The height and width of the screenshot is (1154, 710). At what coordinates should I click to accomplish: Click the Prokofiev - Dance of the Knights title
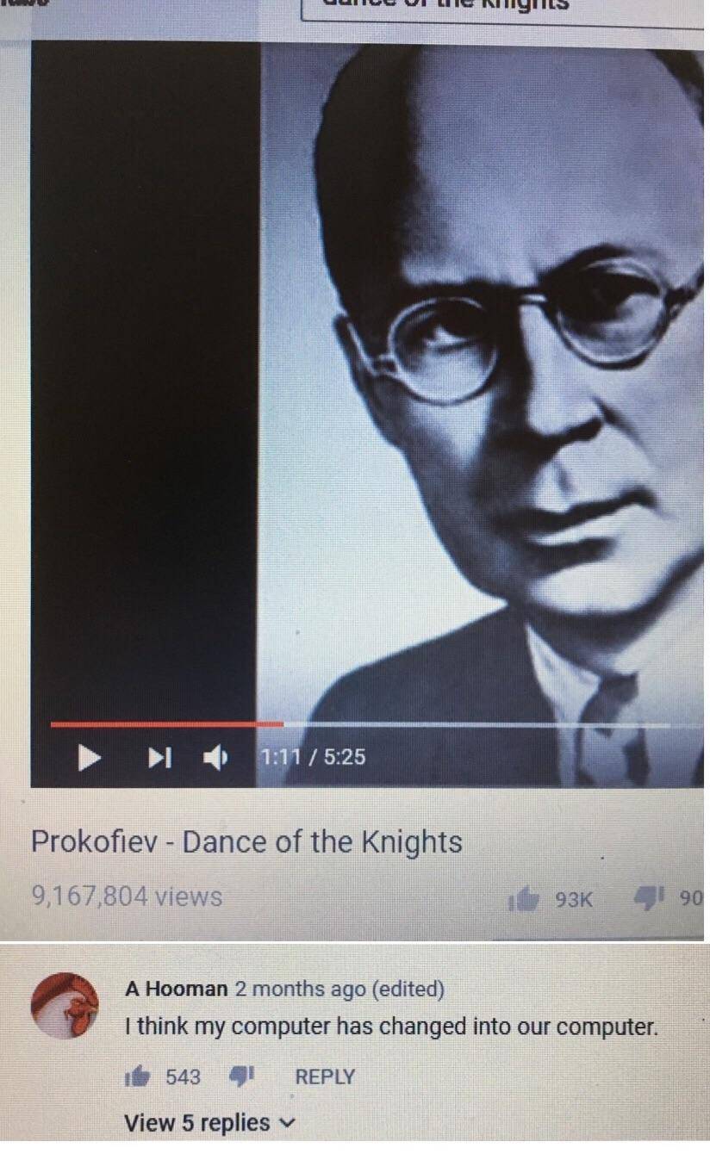click(x=247, y=841)
